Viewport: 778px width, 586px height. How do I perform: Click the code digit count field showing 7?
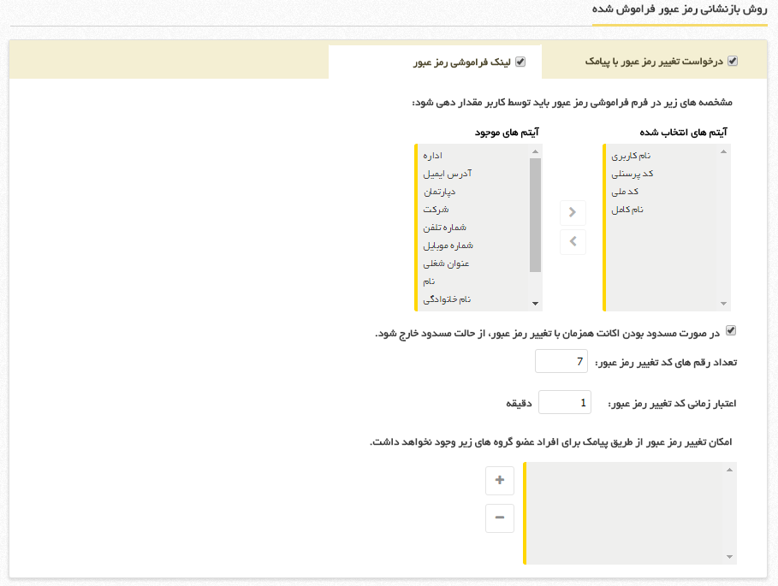pos(561,362)
